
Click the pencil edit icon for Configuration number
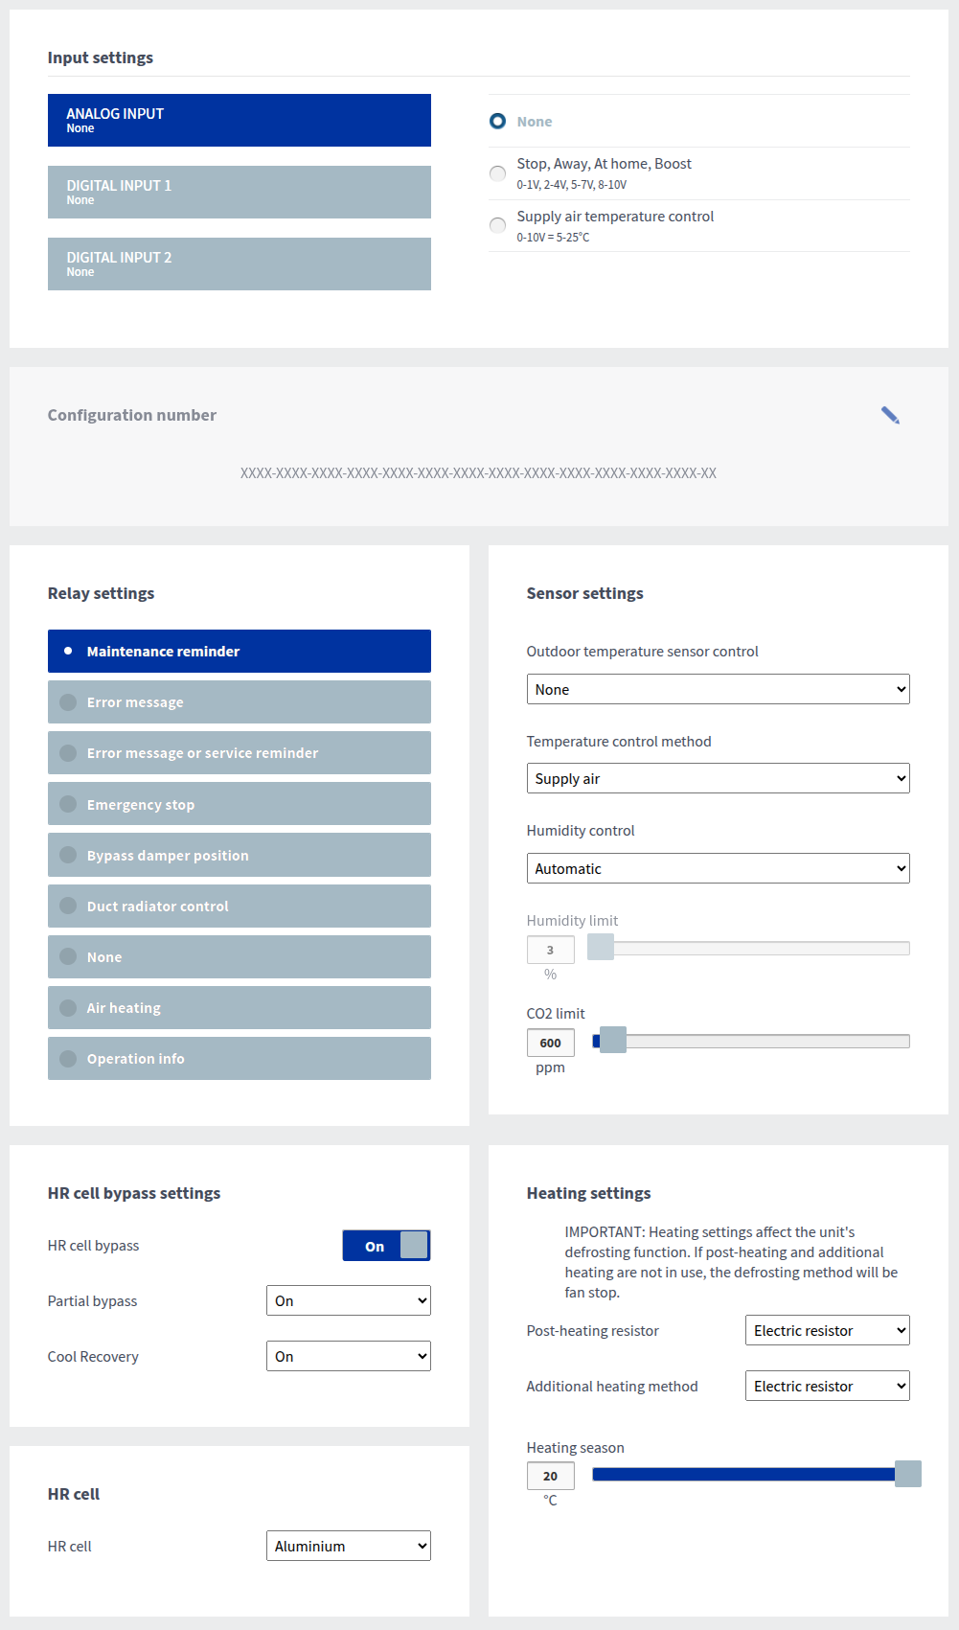click(890, 415)
